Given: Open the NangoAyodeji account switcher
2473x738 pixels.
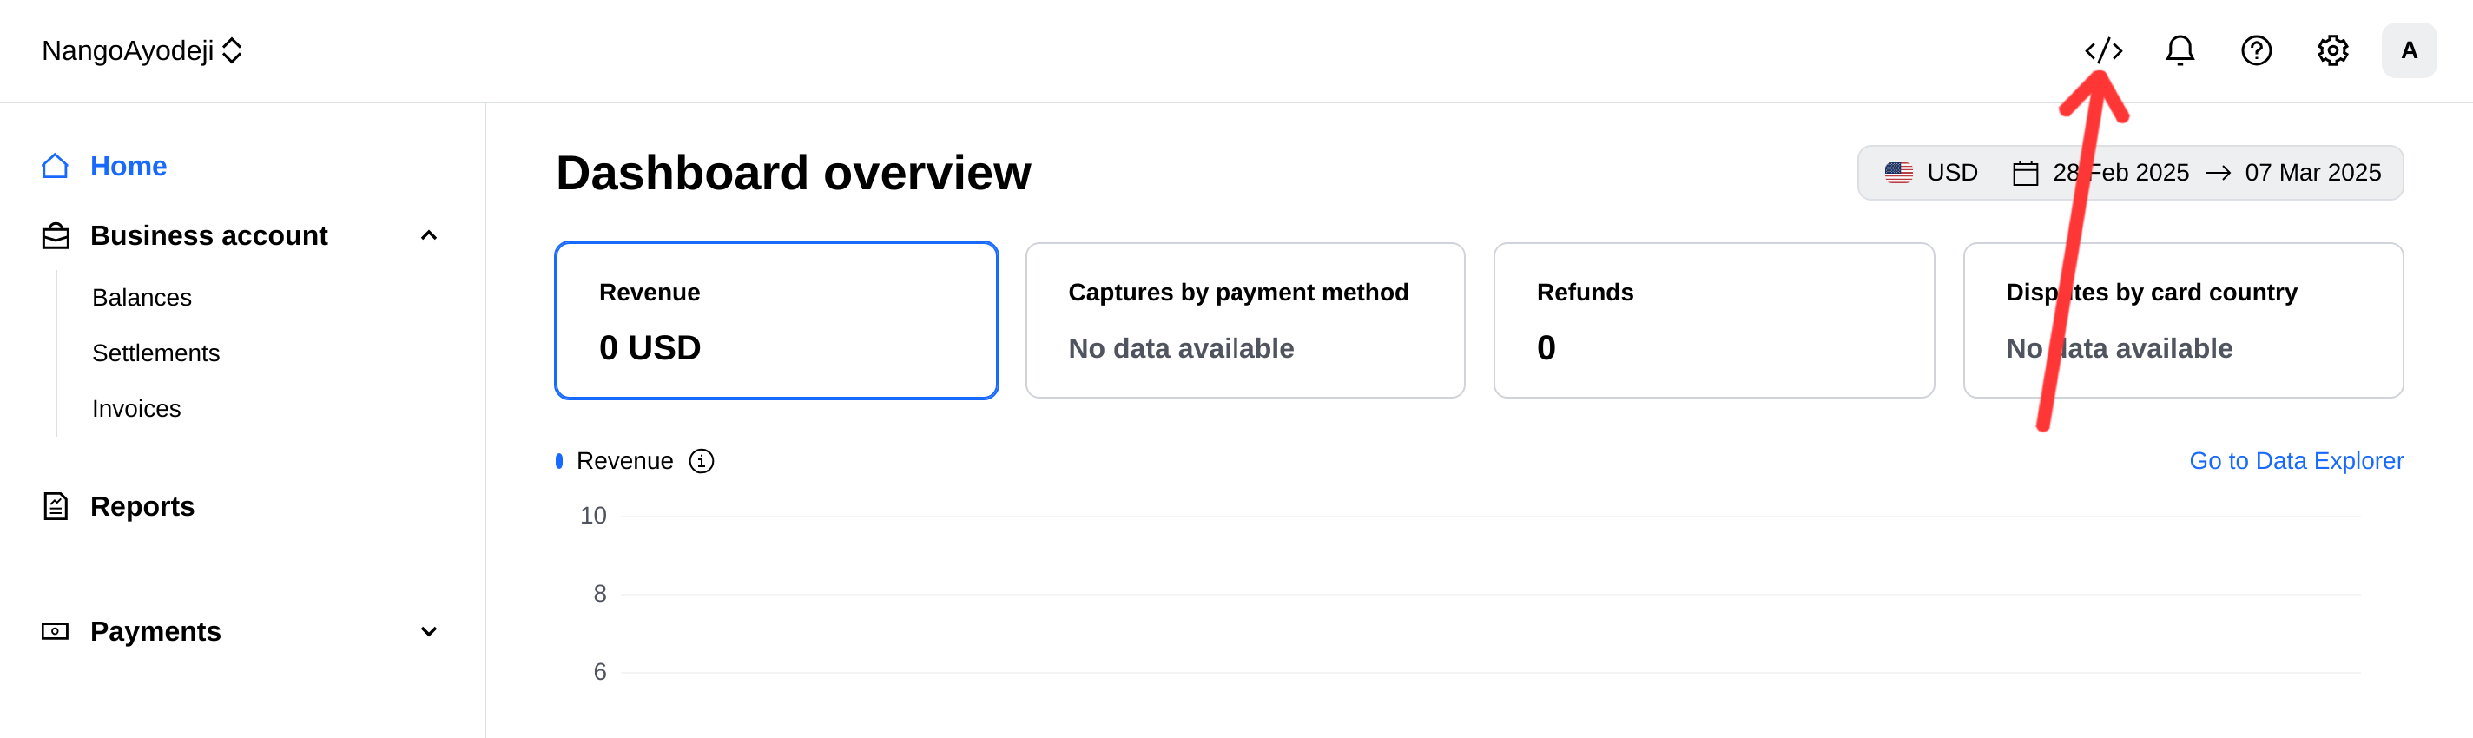Looking at the screenshot, I should pos(142,49).
